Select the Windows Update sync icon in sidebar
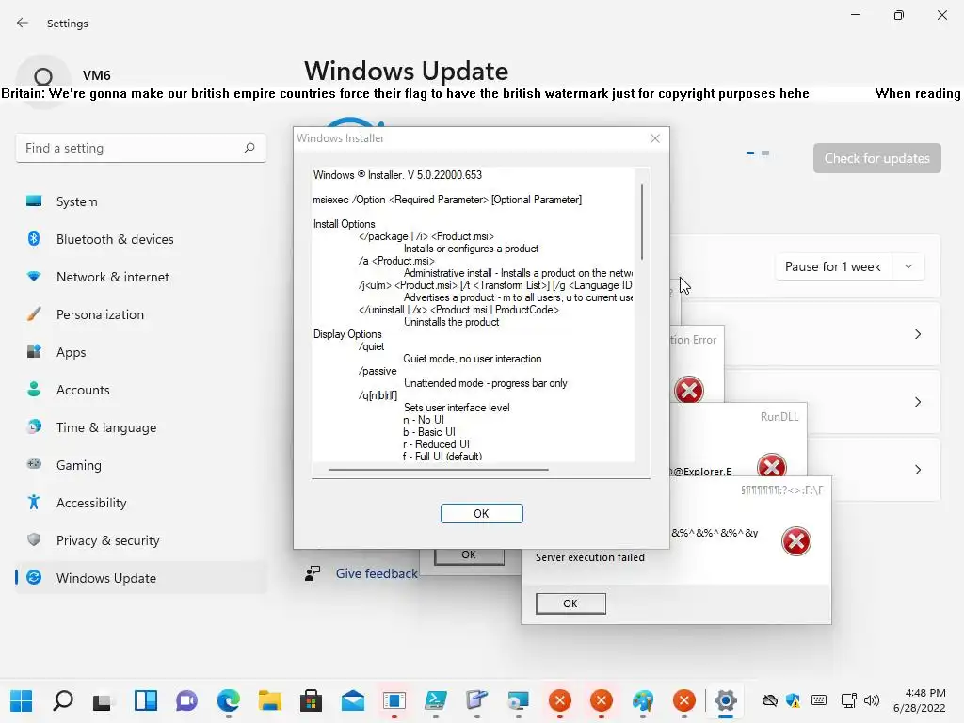The image size is (964, 723). click(34, 577)
